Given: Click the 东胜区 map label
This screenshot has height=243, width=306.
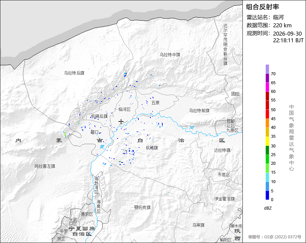Looking at the screenshot, I should tap(224, 175).
